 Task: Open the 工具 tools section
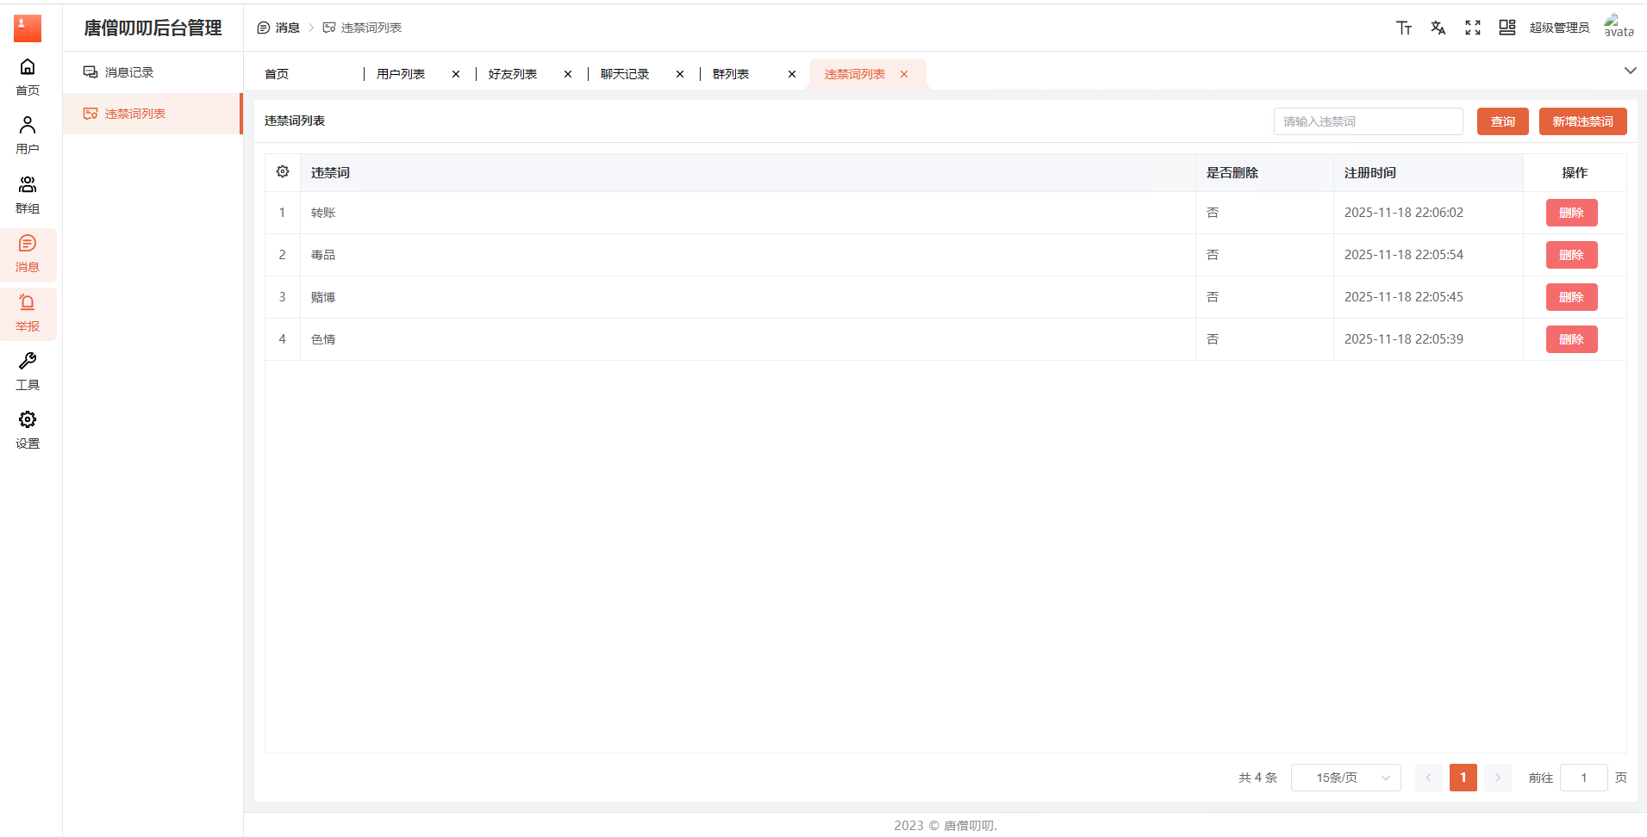[28, 371]
